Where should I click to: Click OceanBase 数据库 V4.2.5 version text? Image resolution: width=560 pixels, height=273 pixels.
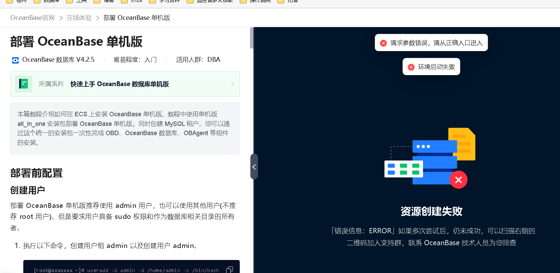pos(58,60)
